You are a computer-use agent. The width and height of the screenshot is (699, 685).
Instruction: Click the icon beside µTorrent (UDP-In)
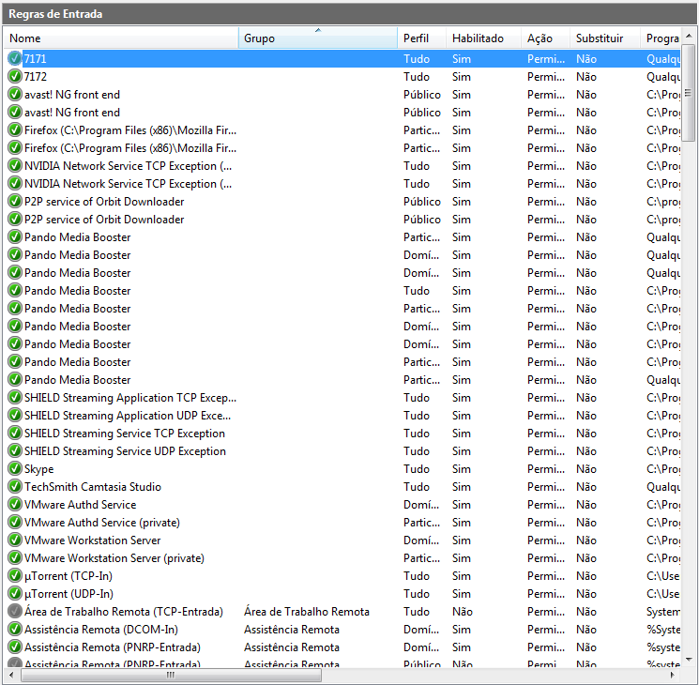15,594
